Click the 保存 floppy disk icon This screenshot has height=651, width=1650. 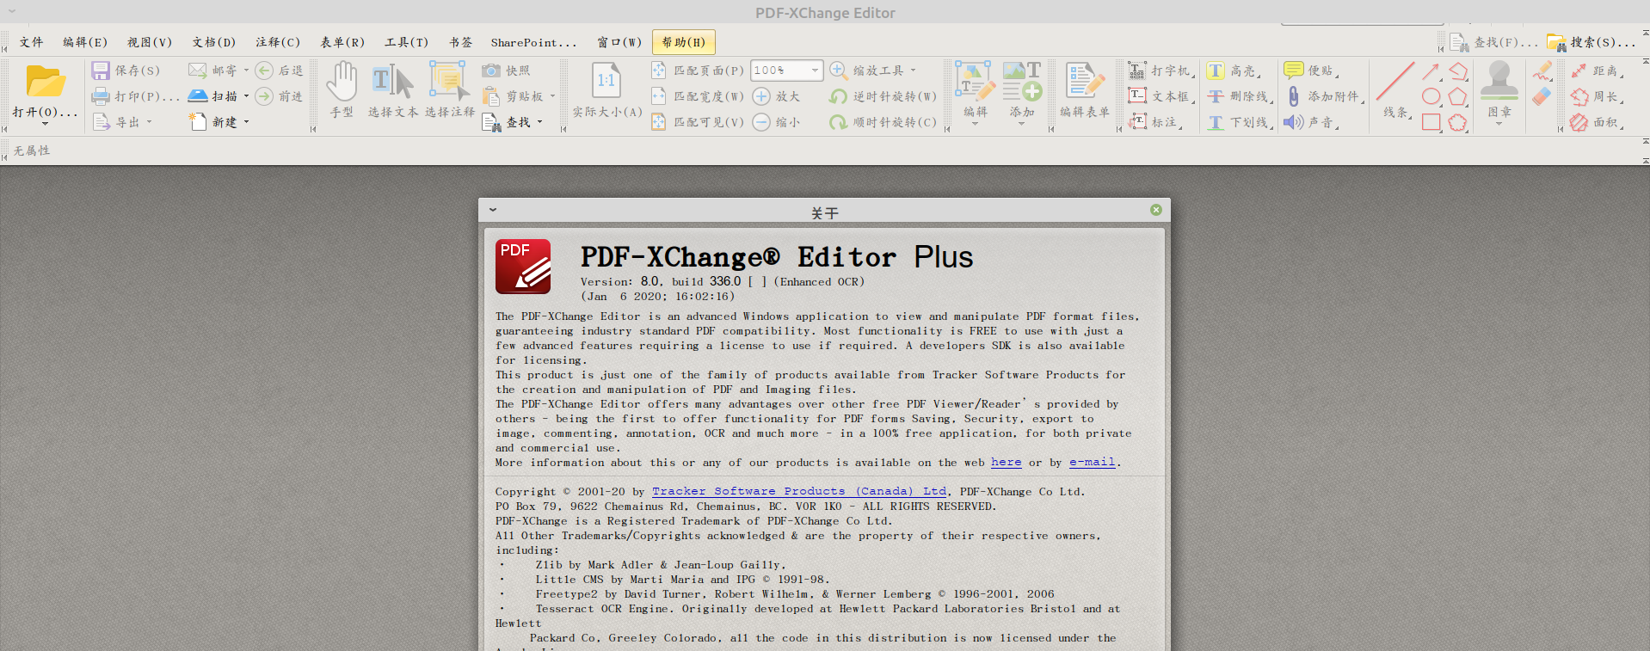pos(101,71)
